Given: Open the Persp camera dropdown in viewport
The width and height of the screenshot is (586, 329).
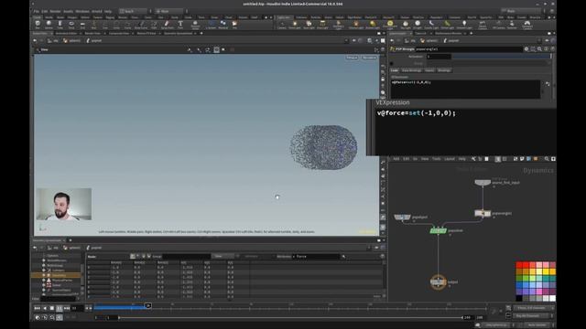Looking at the screenshot, I should pyautogui.click(x=352, y=58).
